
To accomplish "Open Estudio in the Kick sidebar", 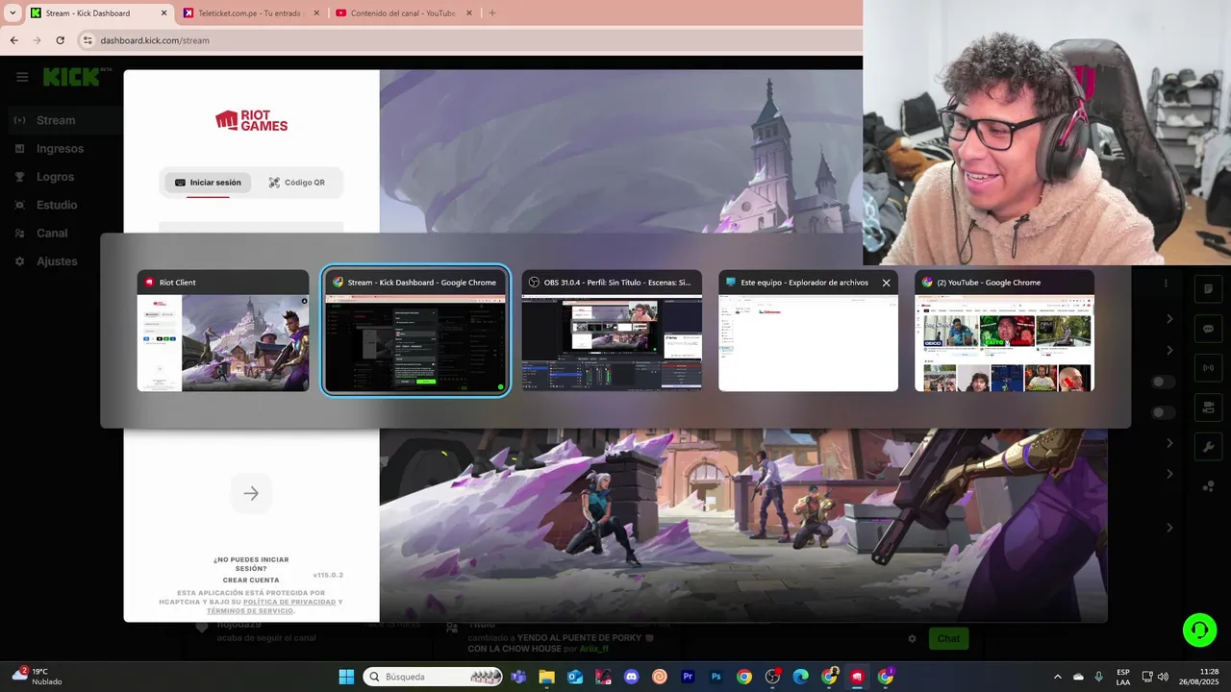I will (x=57, y=205).
